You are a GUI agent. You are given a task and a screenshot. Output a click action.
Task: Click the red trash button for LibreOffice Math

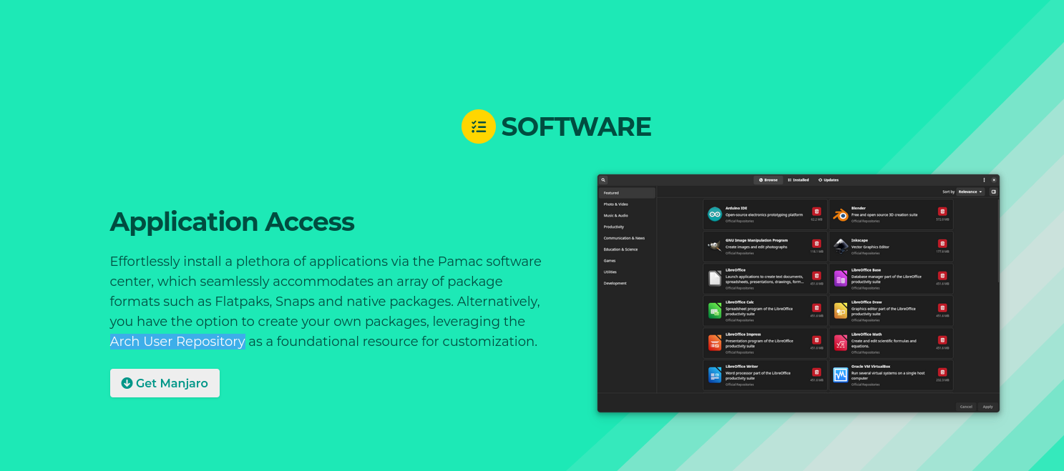click(942, 340)
